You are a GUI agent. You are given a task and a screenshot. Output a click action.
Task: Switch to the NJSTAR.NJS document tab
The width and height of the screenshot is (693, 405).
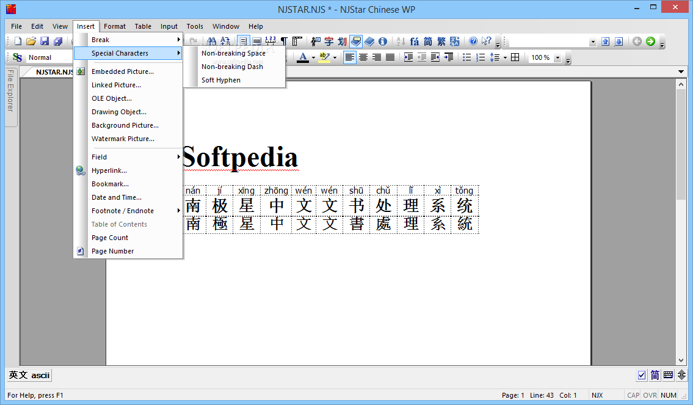[x=51, y=72]
